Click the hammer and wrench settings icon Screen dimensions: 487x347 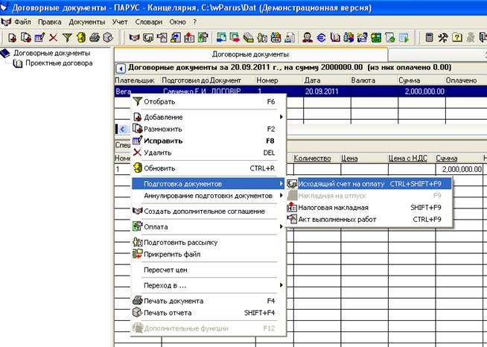pyautogui.click(x=443, y=37)
